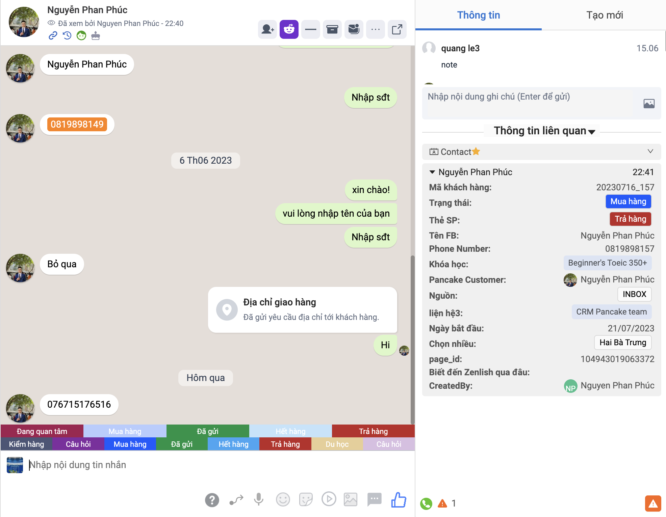
Task: Send a thumbs-up like
Action: pyautogui.click(x=399, y=499)
